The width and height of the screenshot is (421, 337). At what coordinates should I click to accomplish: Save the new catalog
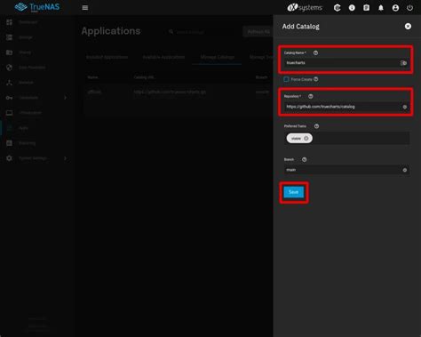(x=293, y=192)
